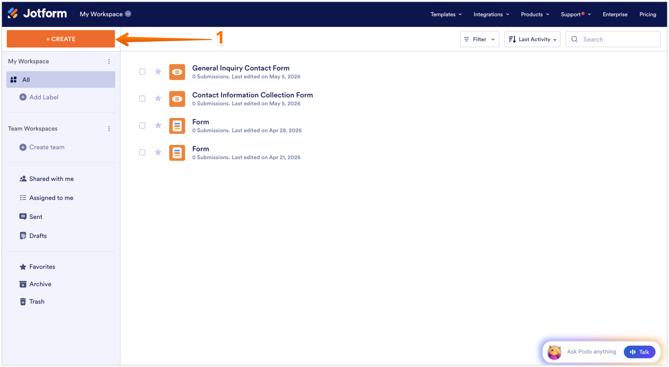The image size is (669, 367).
Task: Click Ask Podo anything field
Action: (591, 352)
